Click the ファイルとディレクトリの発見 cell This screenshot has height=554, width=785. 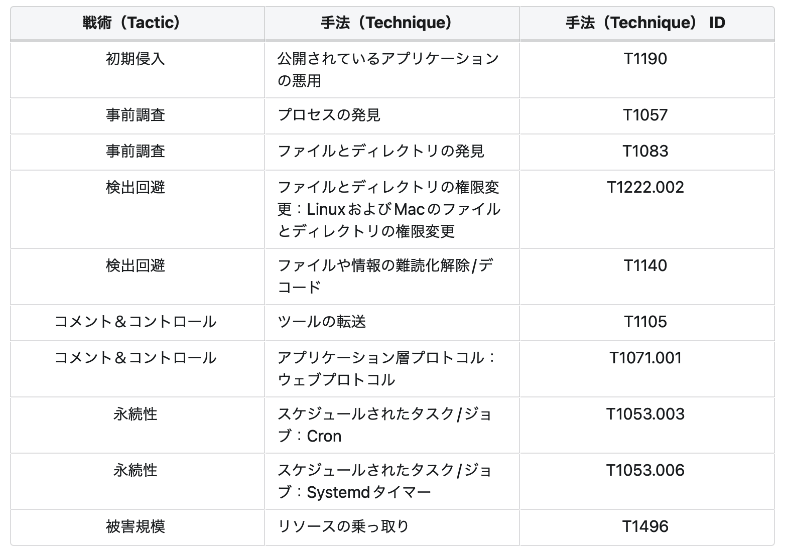click(x=380, y=152)
